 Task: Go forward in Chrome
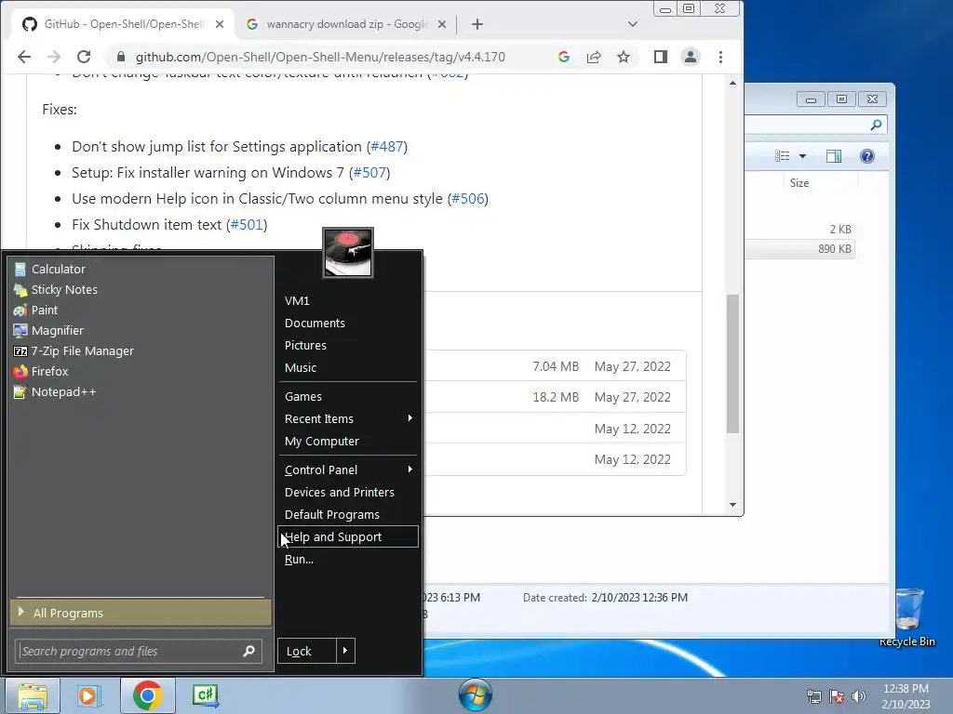(x=54, y=57)
